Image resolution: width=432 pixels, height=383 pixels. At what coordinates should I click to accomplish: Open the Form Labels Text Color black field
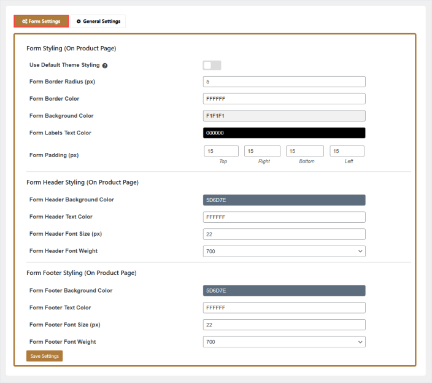pyautogui.click(x=284, y=133)
